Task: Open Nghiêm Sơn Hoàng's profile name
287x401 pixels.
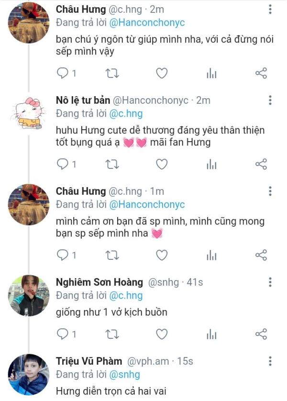Action: point(99,282)
